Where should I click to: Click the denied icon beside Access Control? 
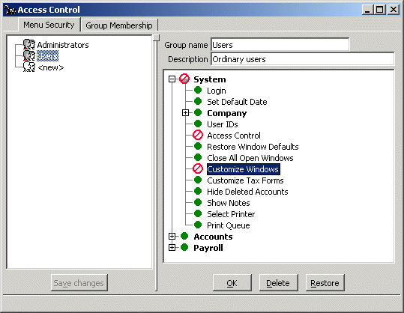(x=198, y=135)
